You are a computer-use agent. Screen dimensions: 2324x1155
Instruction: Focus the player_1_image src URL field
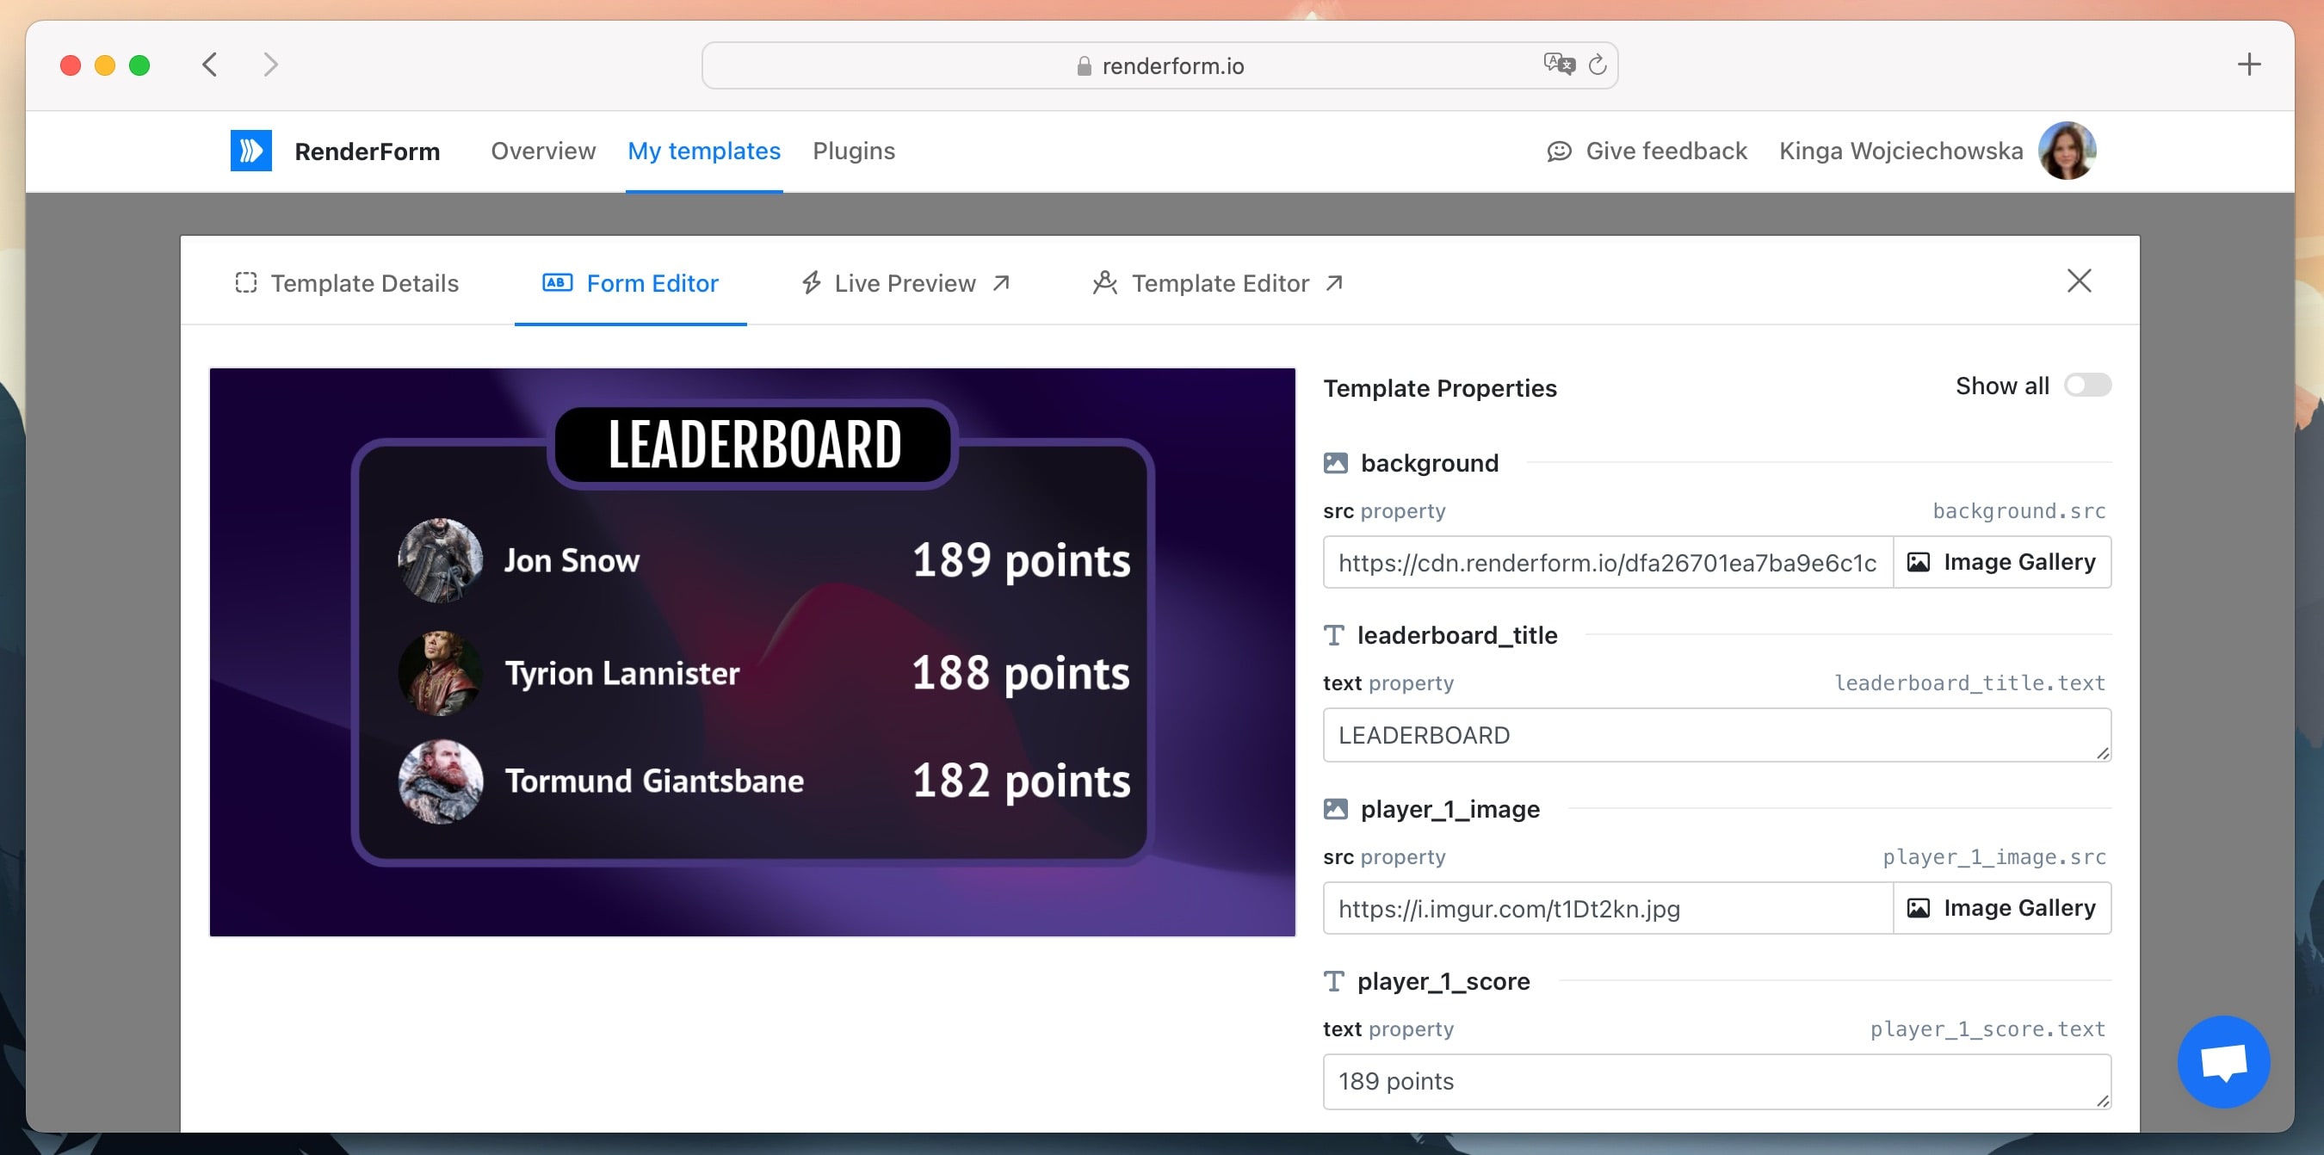pyautogui.click(x=1608, y=908)
